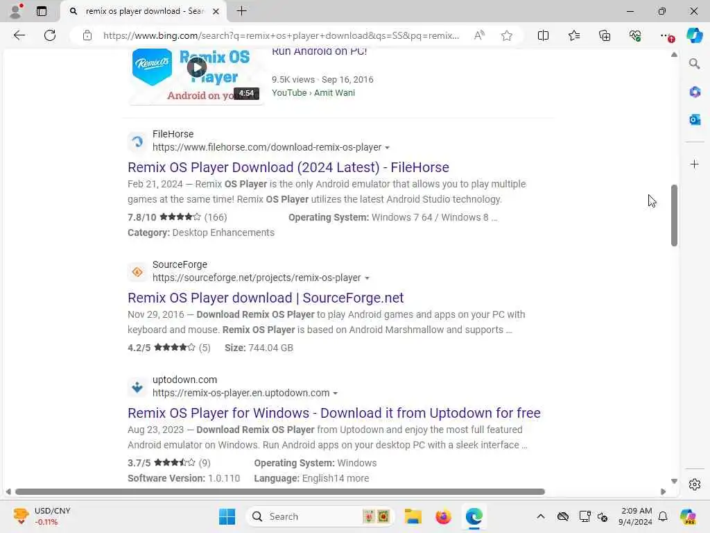The width and height of the screenshot is (710, 533).
Task: Open the Collections icon
Action: pos(605,35)
